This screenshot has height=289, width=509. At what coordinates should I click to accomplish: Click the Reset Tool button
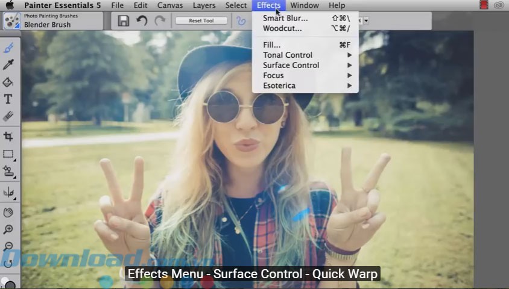[x=201, y=21]
